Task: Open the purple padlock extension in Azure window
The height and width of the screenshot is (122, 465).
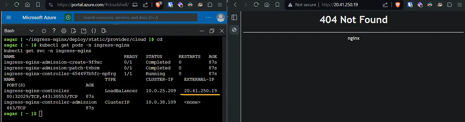Action: (180, 5)
